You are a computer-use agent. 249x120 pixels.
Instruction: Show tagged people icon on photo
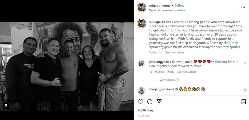(x=6, y=105)
